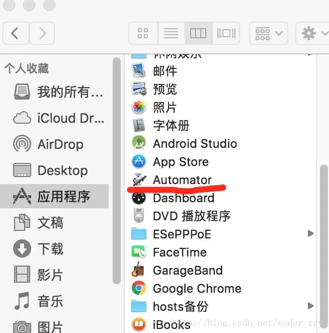Select the GarageBand guitar icon
This screenshot has height=333, width=329.
point(138,270)
